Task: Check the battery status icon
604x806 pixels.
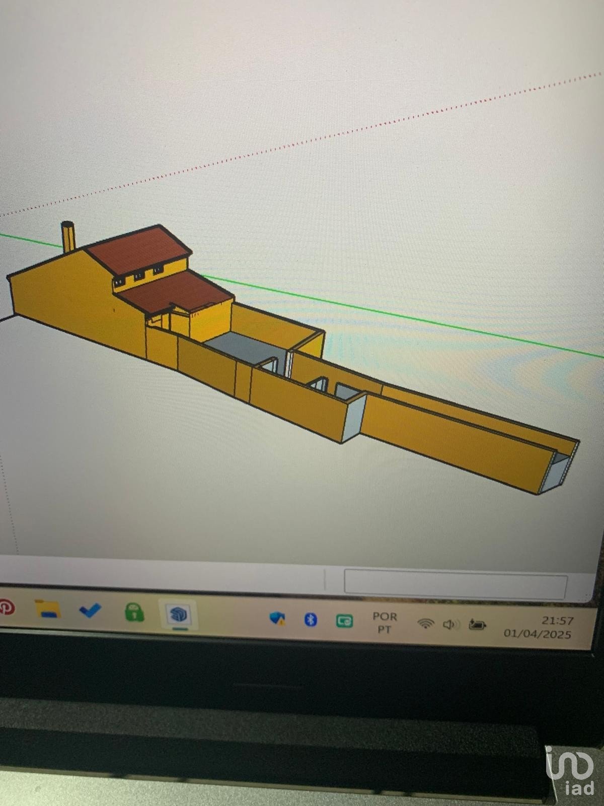Action: [477, 625]
